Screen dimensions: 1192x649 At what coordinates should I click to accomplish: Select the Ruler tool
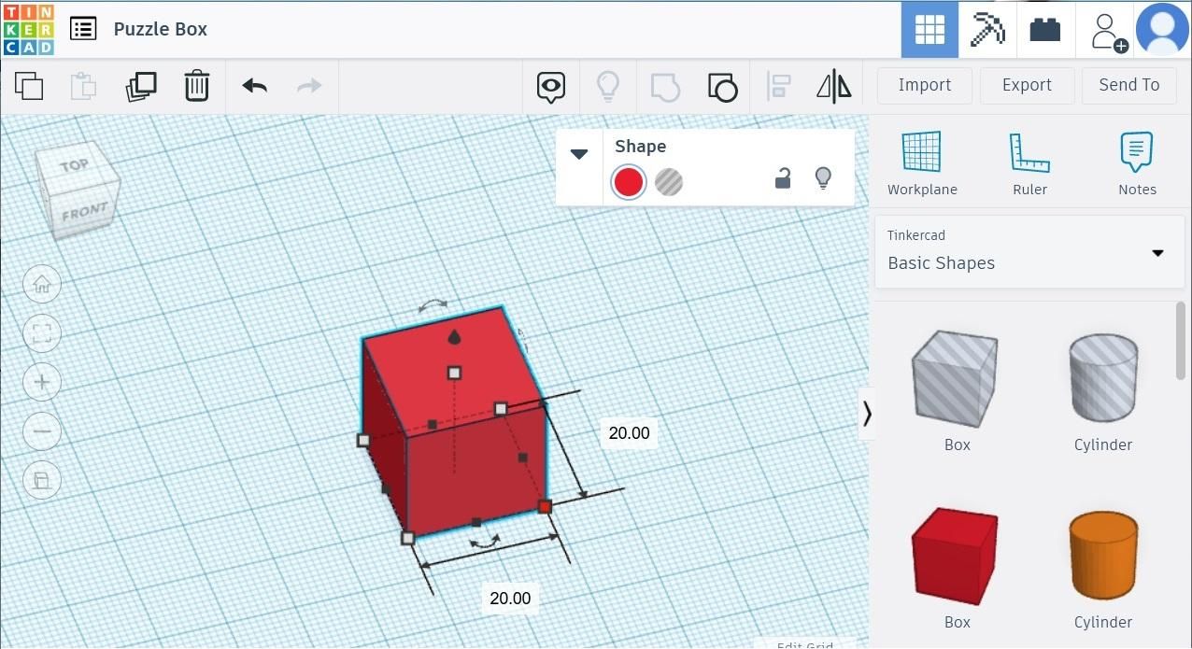[1029, 163]
